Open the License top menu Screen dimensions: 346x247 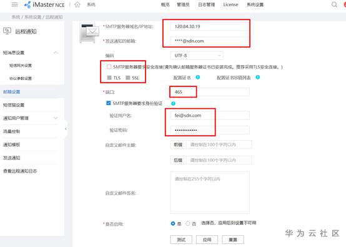230,4
